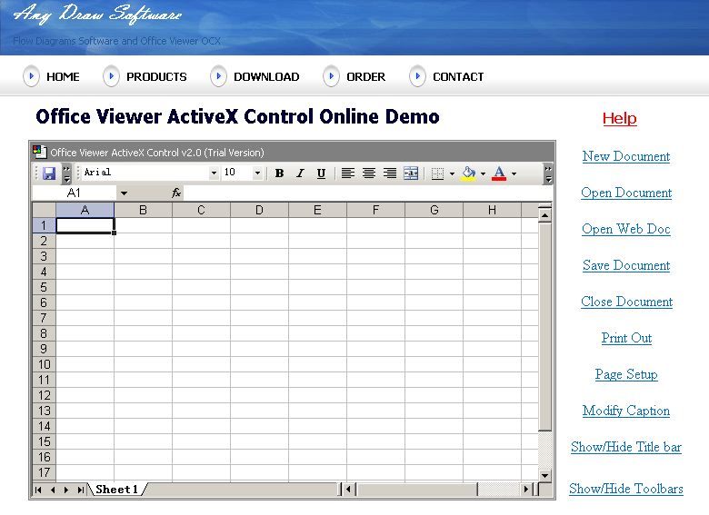Toggle italic formatting

pyautogui.click(x=300, y=173)
